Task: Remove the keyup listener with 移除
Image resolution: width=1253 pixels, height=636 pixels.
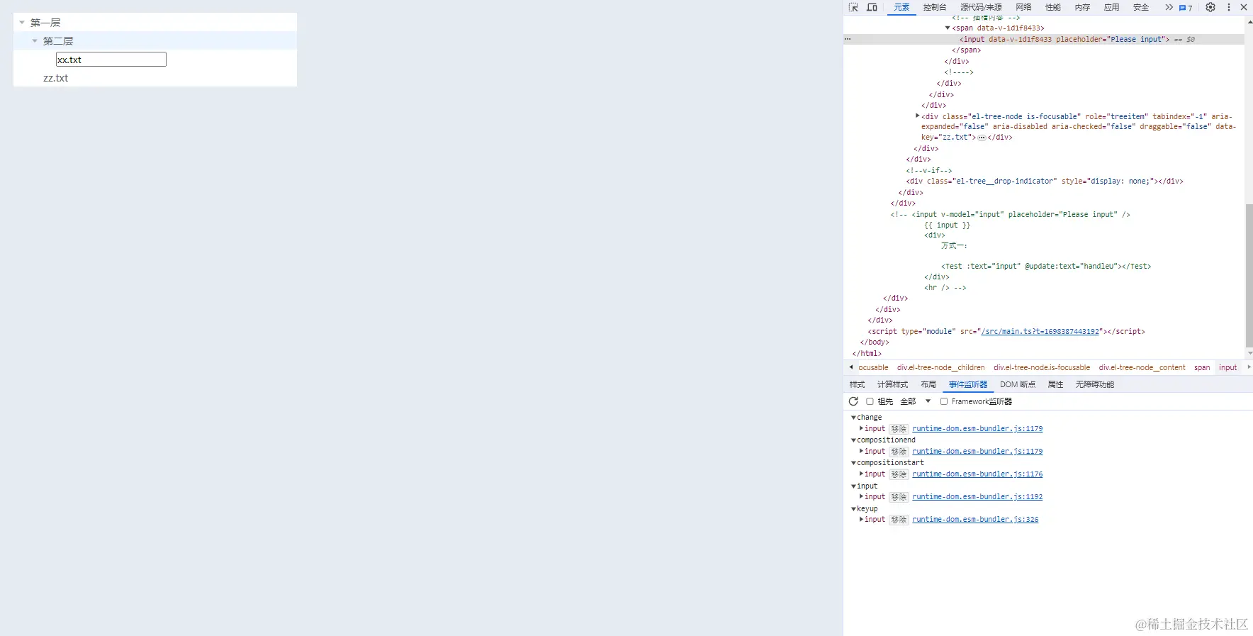Action: coord(899,520)
